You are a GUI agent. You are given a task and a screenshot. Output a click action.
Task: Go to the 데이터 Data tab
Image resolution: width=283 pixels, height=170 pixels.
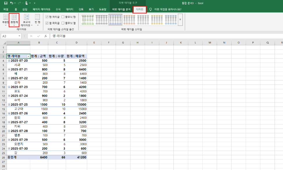pyautogui.click(x=69, y=9)
